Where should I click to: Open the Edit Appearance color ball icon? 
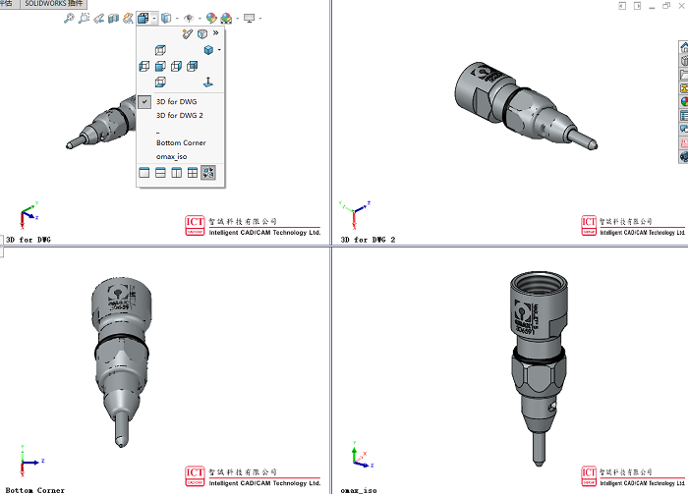click(211, 18)
